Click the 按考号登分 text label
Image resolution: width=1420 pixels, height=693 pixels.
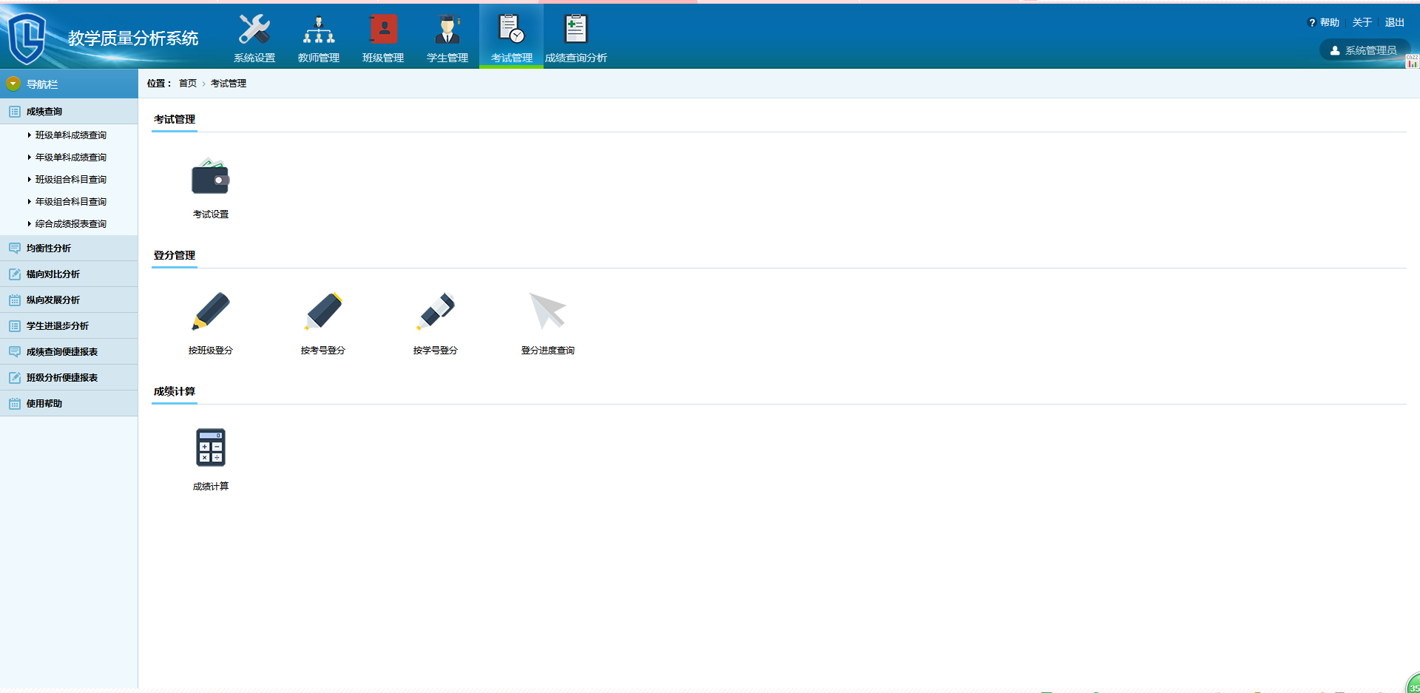click(323, 351)
